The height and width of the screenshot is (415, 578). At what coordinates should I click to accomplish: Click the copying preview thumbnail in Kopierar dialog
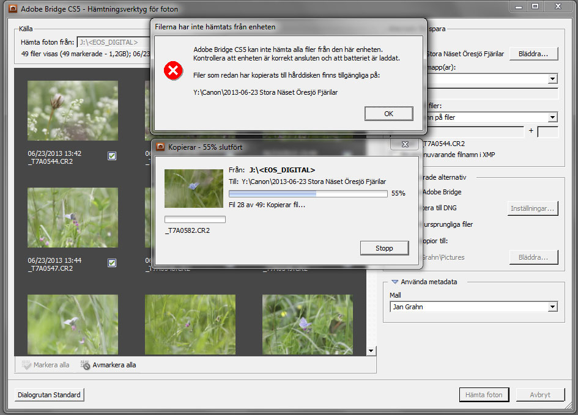pyautogui.click(x=193, y=188)
